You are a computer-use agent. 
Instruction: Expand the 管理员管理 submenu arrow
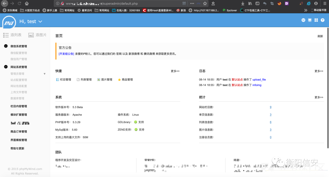[x=44, y=74]
